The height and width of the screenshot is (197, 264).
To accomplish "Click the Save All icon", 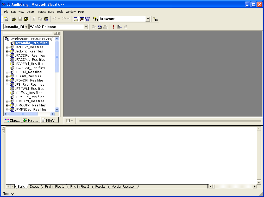I will [x=26, y=19].
